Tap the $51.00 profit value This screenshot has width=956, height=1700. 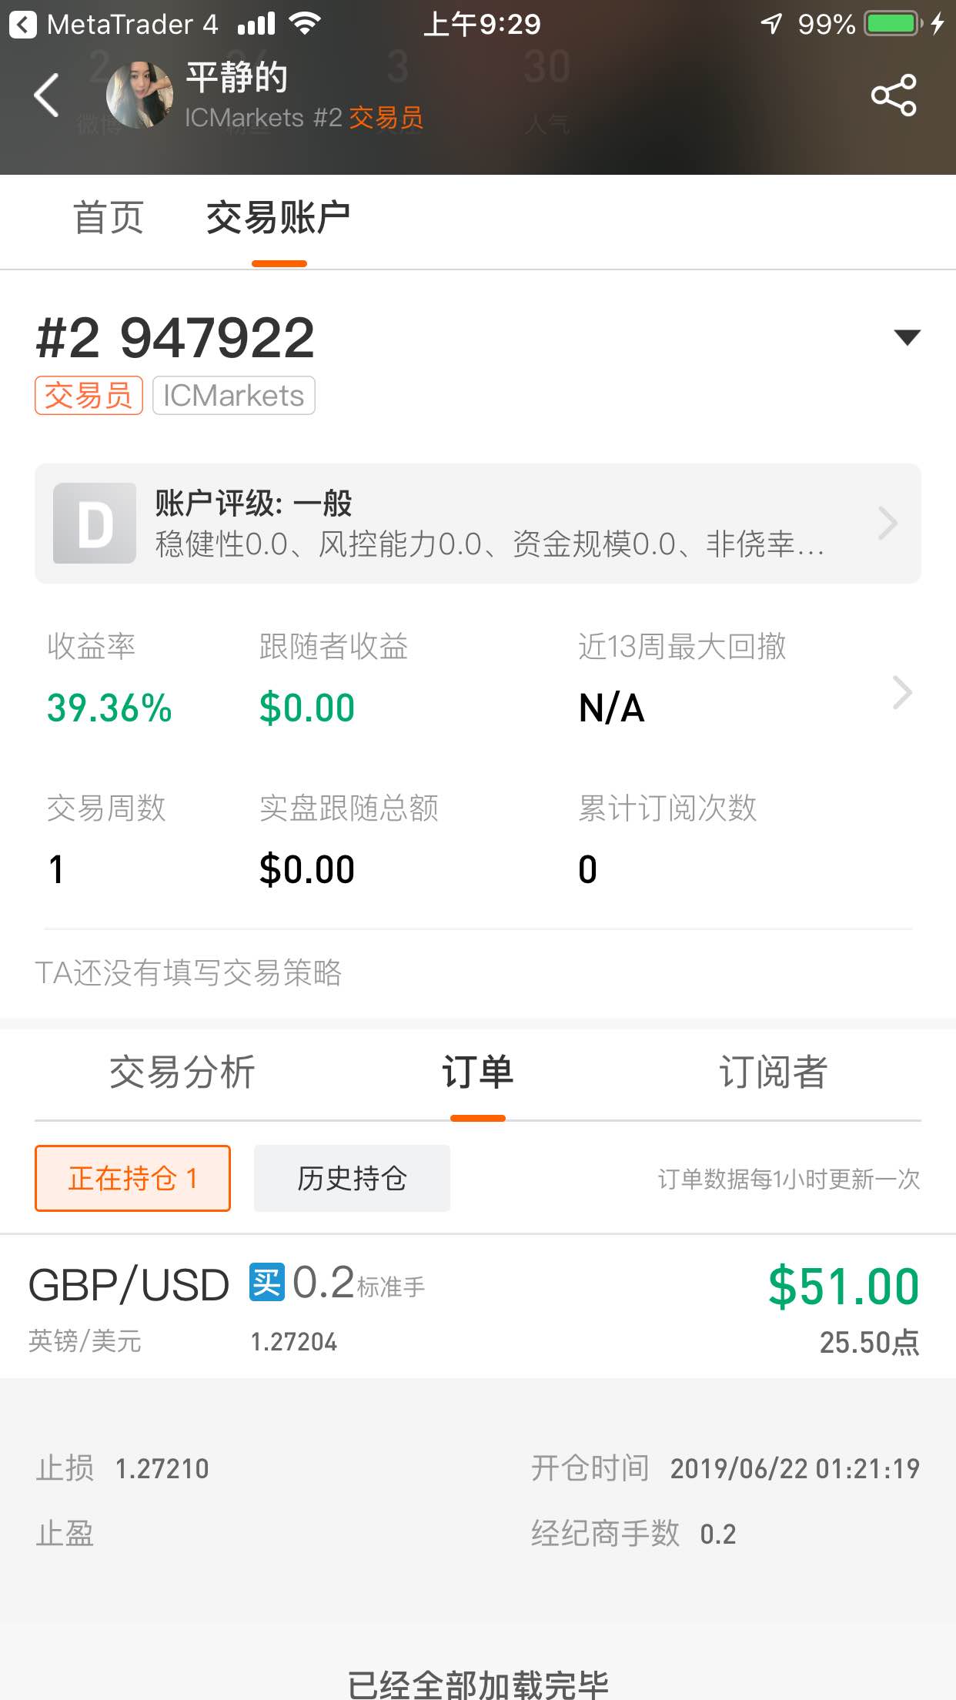pos(844,1286)
